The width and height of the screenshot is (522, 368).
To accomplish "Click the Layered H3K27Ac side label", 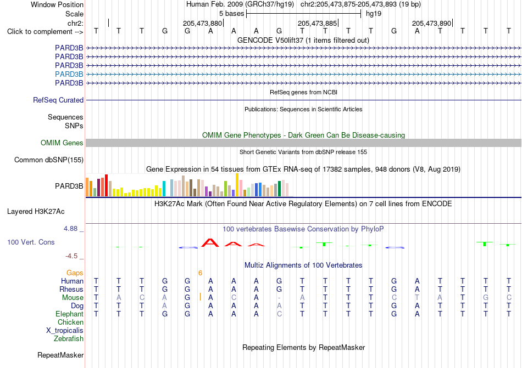I will (36, 212).
